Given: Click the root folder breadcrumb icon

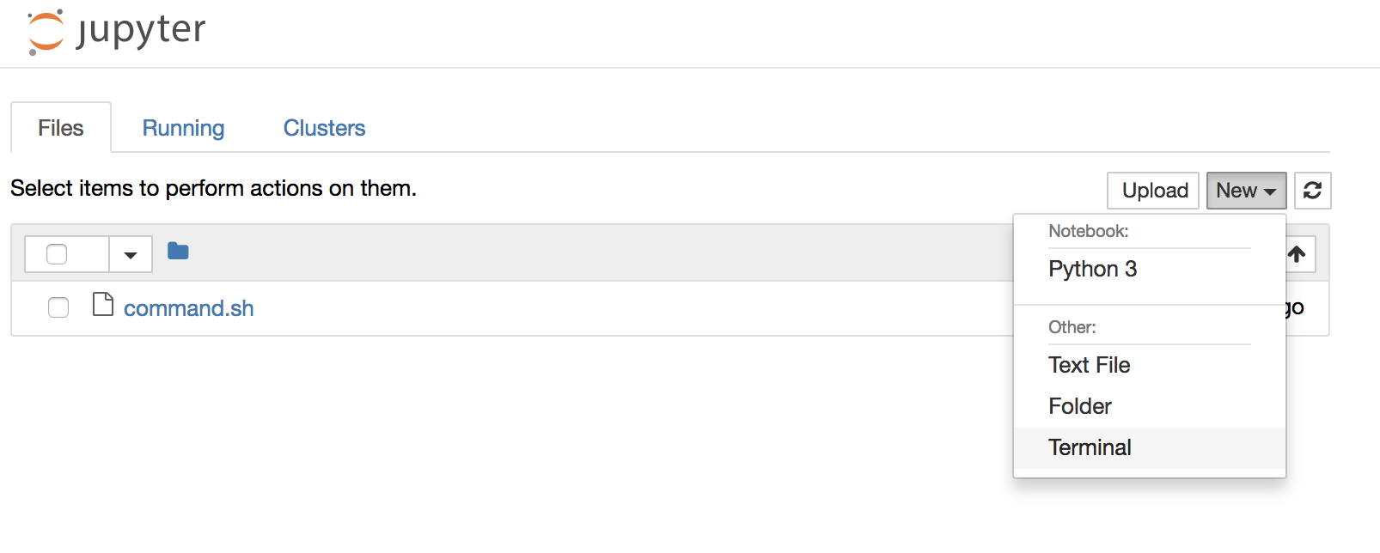Looking at the screenshot, I should click(178, 252).
